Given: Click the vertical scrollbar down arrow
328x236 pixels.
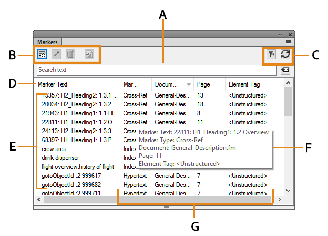Looking at the screenshot, I should coord(288,191).
